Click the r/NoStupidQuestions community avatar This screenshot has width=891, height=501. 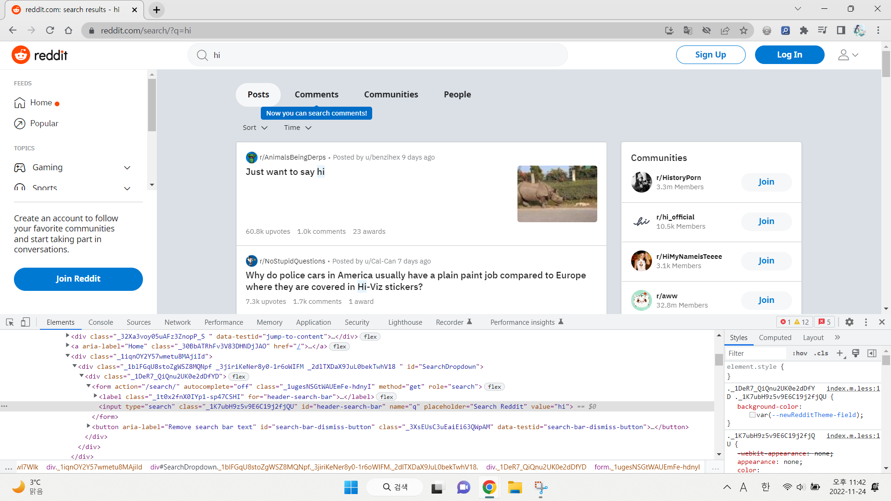(x=252, y=261)
